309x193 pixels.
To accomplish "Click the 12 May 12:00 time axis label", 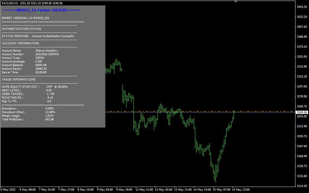I will [144, 190].
